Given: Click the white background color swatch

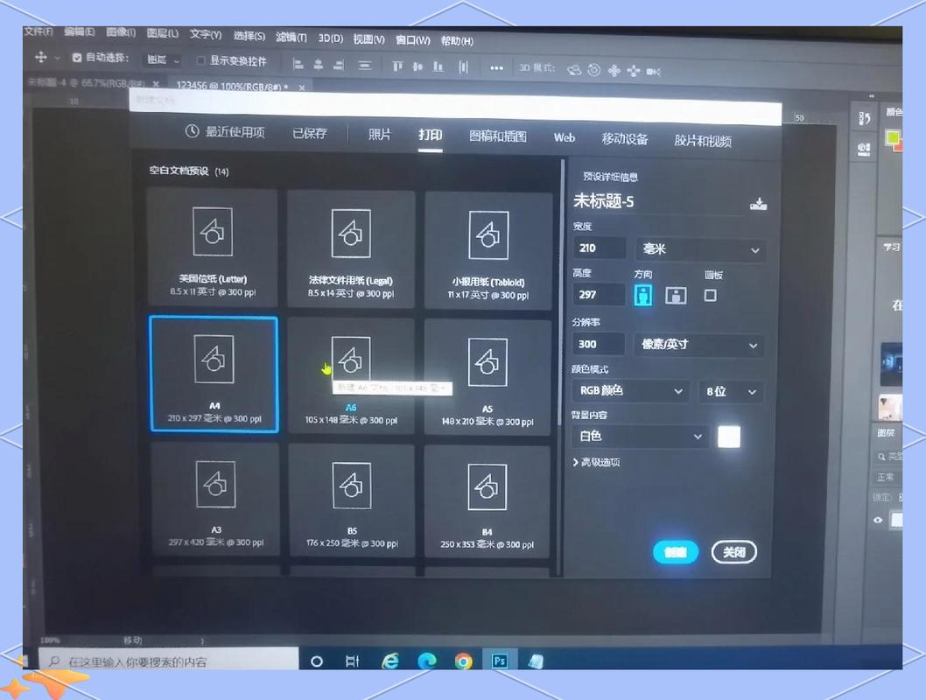Looking at the screenshot, I should click(729, 437).
